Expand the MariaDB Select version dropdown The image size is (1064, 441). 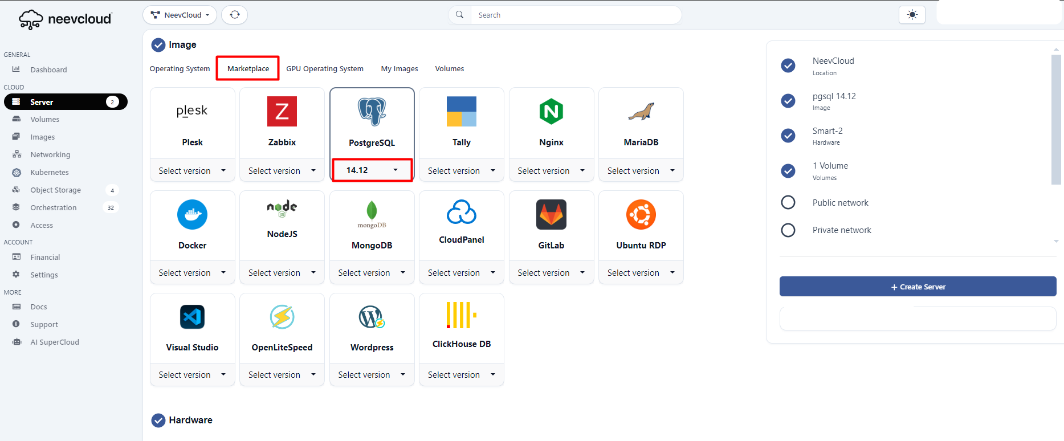coord(641,171)
